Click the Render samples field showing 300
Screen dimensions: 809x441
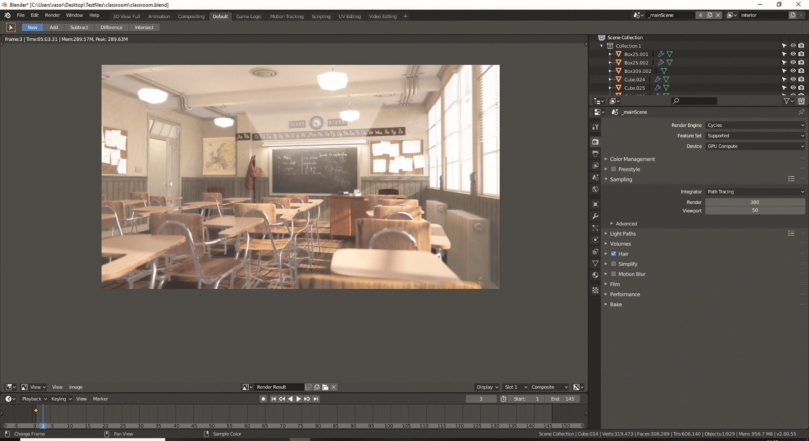coord(755,202)
